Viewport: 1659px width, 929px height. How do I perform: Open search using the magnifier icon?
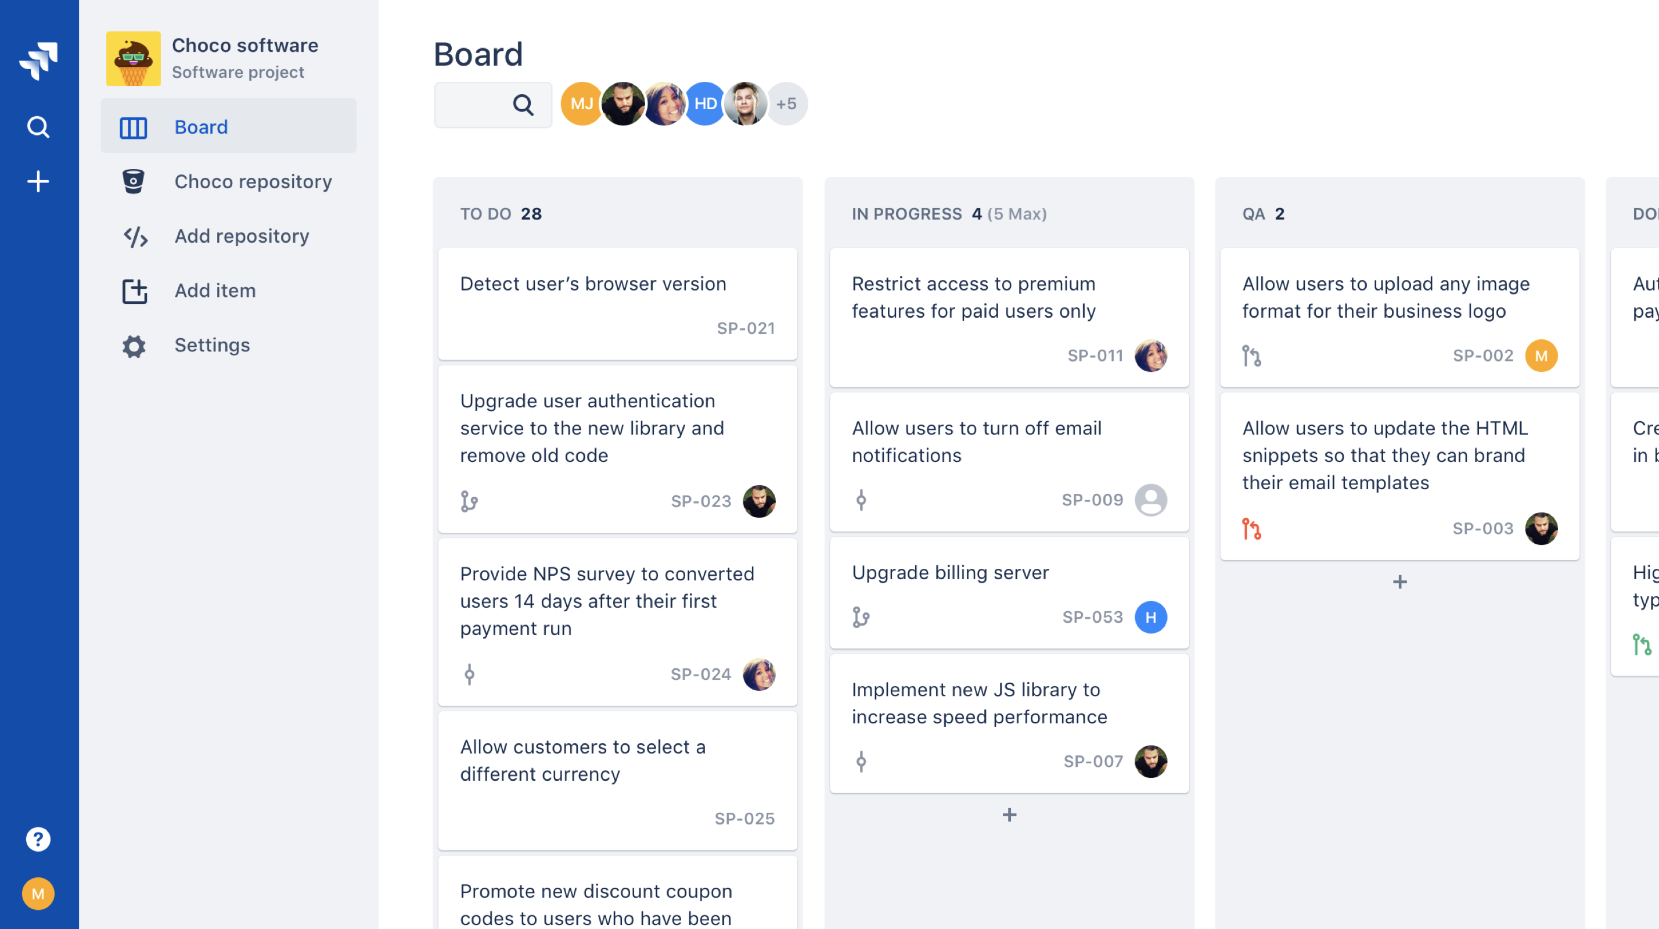(38, 126)
